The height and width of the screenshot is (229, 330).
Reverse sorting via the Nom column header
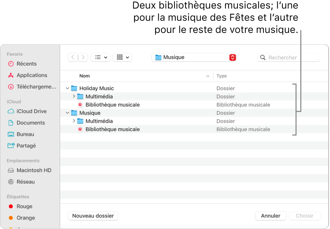point(84,76)
